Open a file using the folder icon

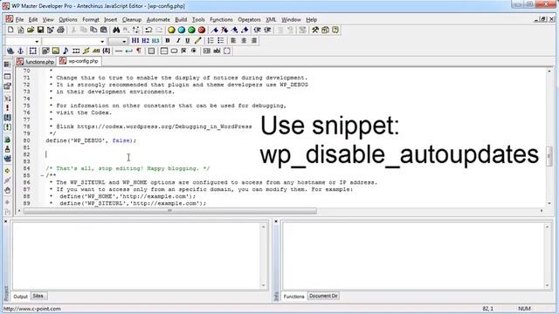tap(31, 30)
